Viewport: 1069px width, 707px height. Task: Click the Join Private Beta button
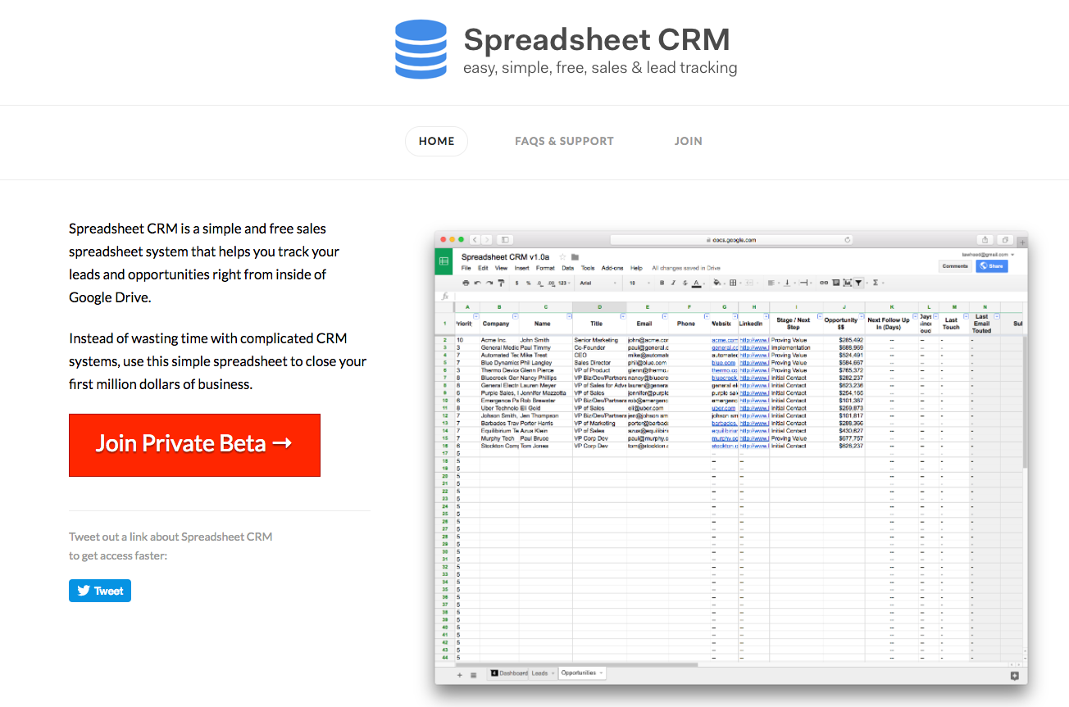[194, 445]
